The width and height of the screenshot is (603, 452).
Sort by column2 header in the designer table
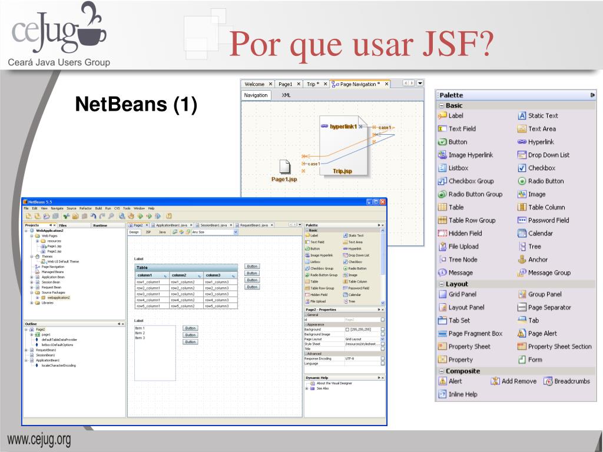click(x=186, y=275)
